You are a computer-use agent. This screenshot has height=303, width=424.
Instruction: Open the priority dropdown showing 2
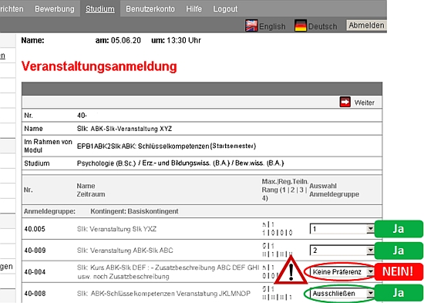tap(342, 251)
